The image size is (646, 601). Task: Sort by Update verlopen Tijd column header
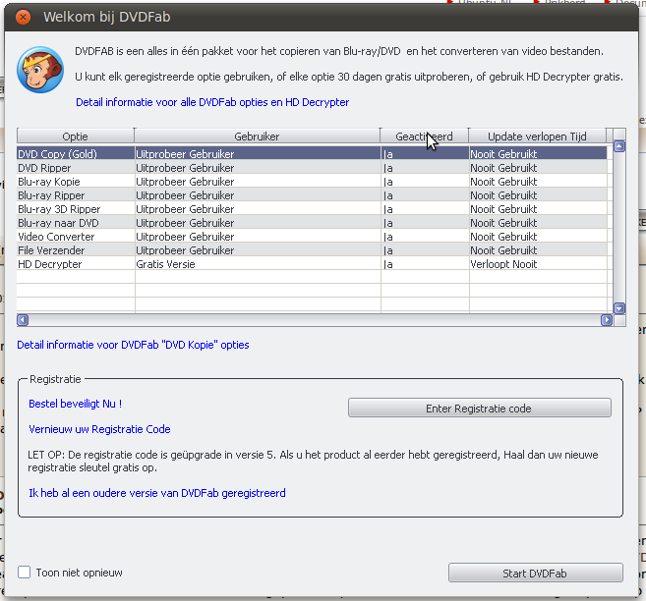coord(537,137)
